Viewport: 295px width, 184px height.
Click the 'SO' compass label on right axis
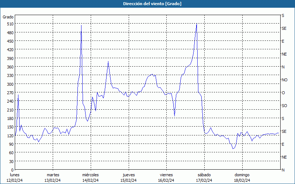click(284, 106)
